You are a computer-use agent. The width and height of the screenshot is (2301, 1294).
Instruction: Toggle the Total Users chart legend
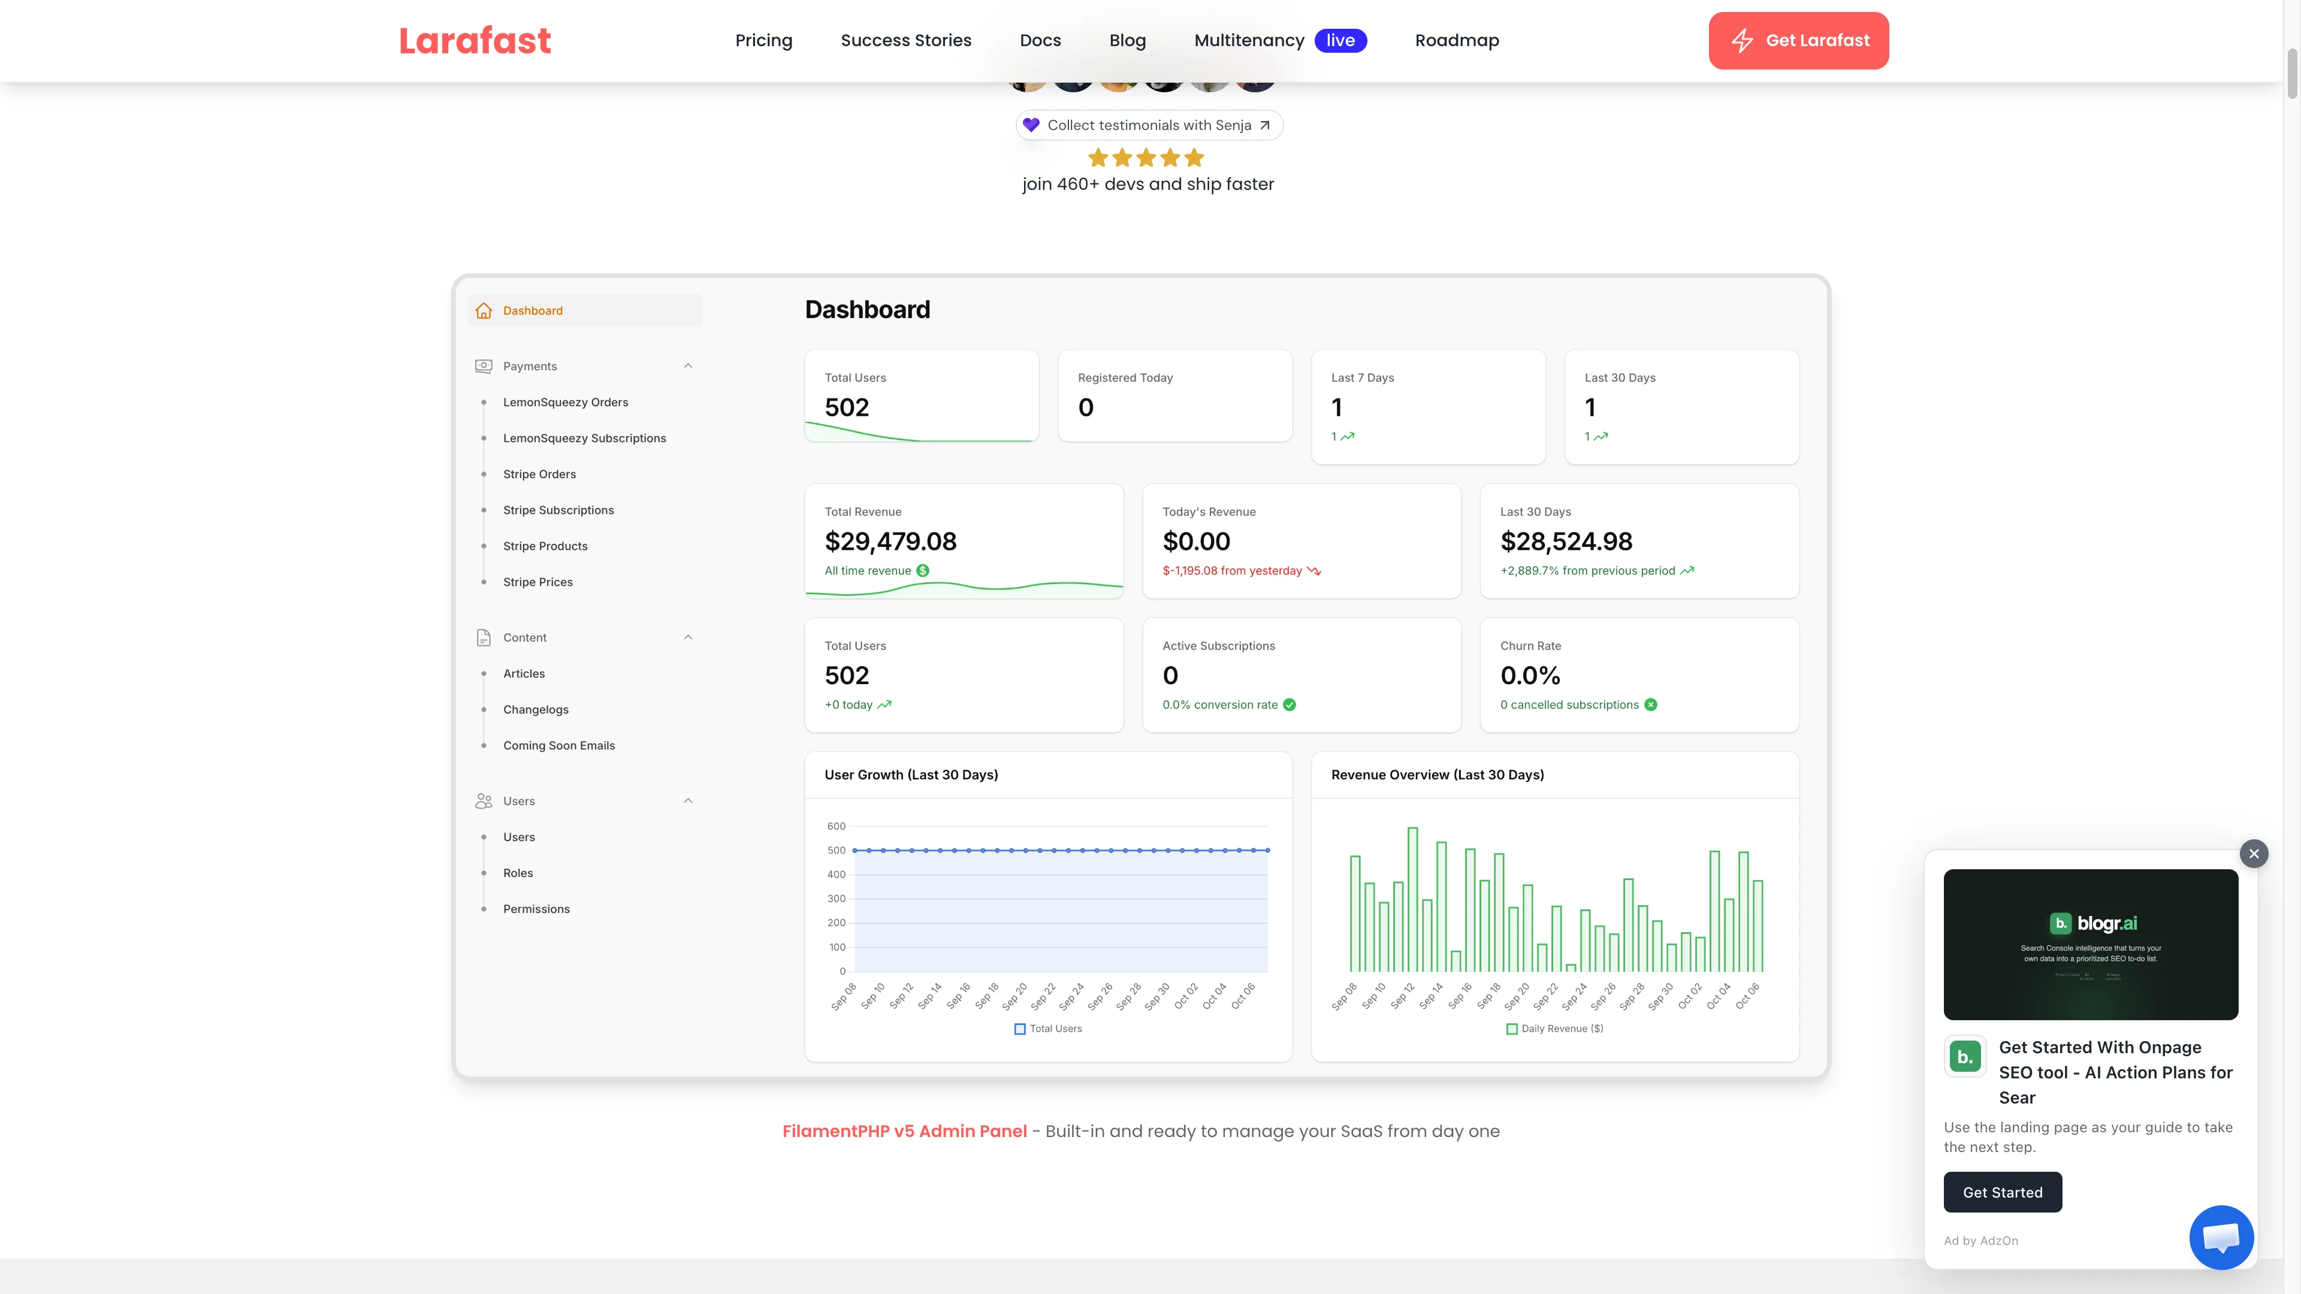(x=1048, y=1029)
